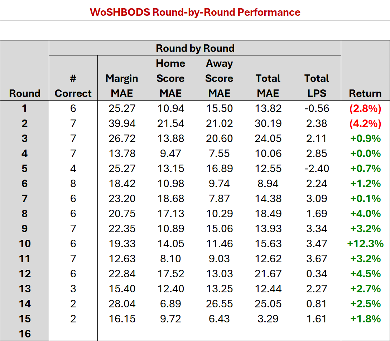The width and height of the screenshot is (390, 341).
Task: Click Round 13 correct count 3
Action: click(x=73, y=289)
